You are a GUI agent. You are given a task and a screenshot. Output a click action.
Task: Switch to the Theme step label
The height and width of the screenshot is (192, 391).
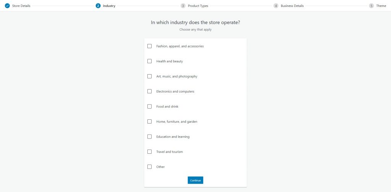381,6
